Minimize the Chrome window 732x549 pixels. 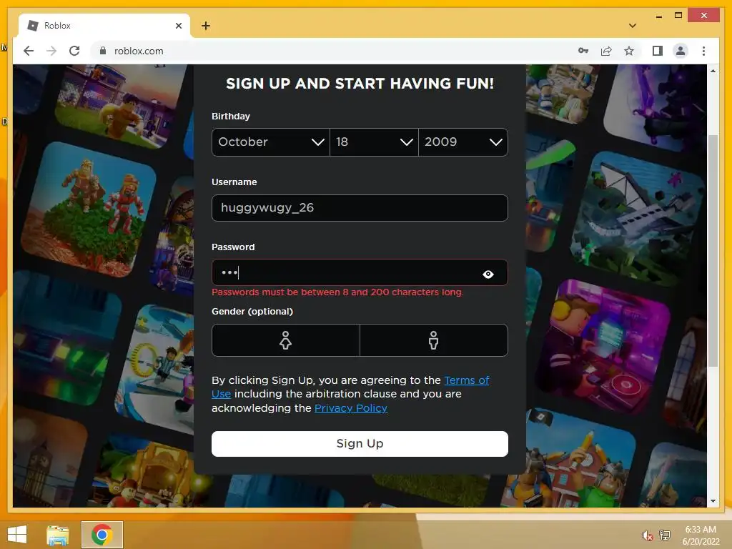(658, 16)
